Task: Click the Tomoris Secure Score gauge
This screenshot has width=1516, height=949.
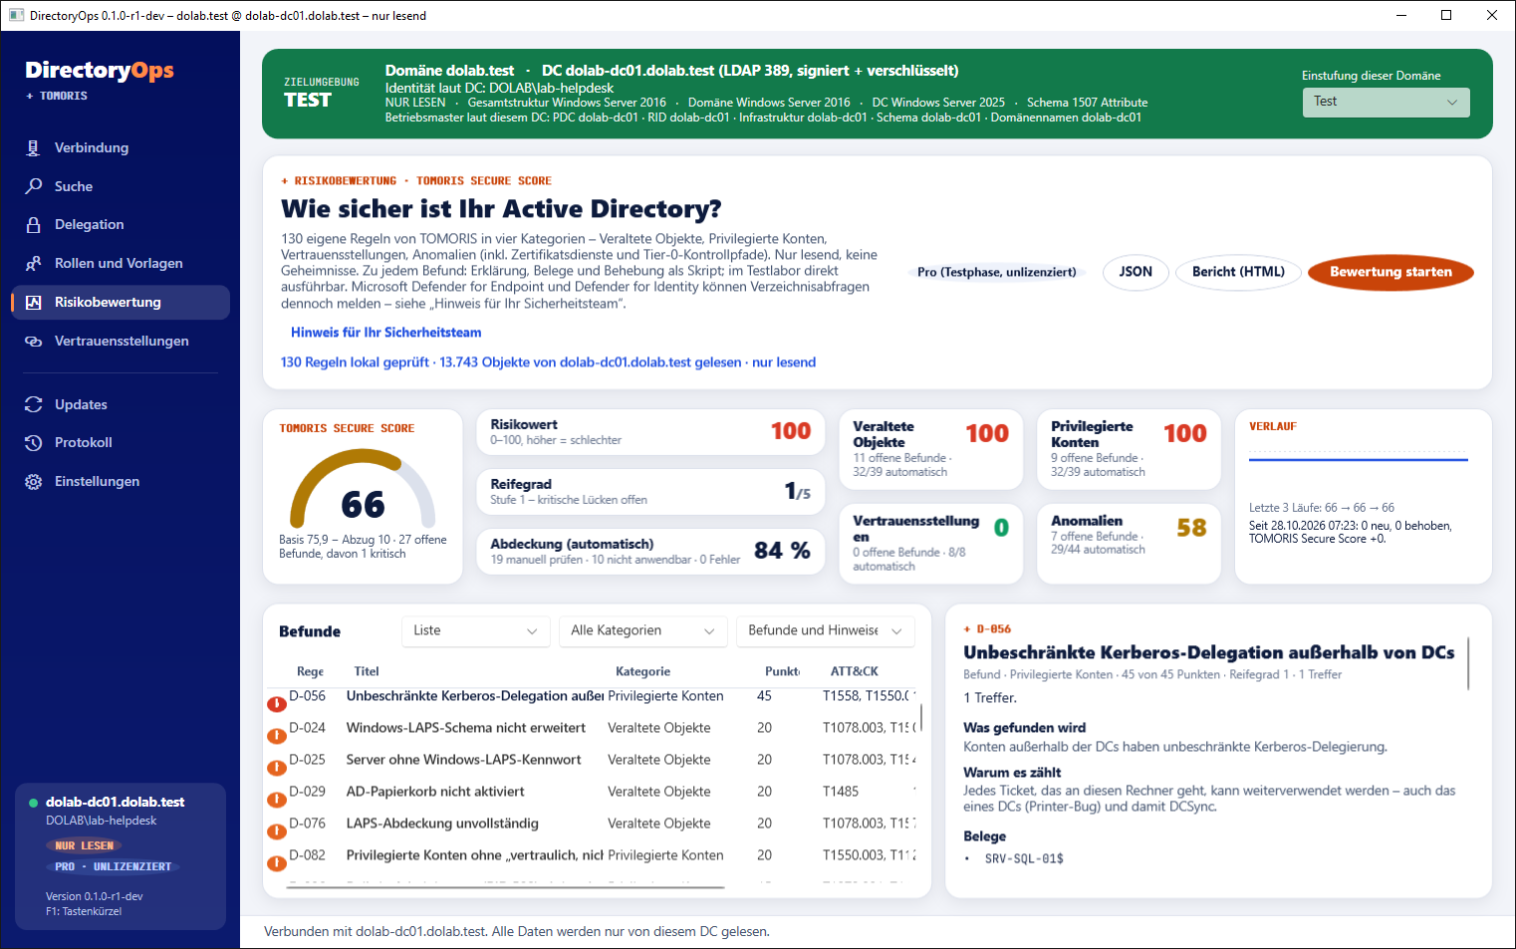Action: pos(363,489)
